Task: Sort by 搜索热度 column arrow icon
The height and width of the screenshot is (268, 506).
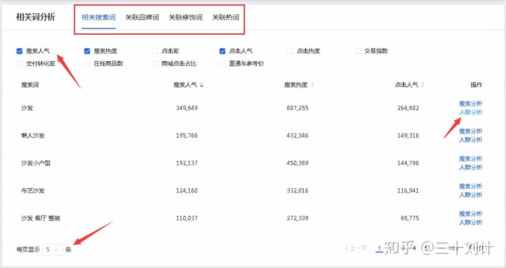Action: coord(312,85)
